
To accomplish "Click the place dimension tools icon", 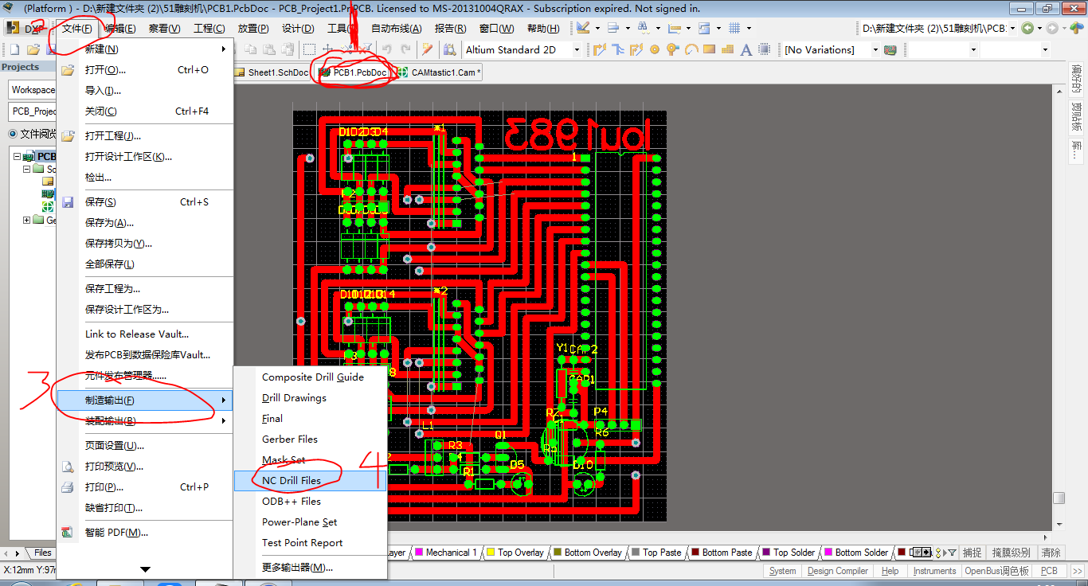I will [674, 28].
